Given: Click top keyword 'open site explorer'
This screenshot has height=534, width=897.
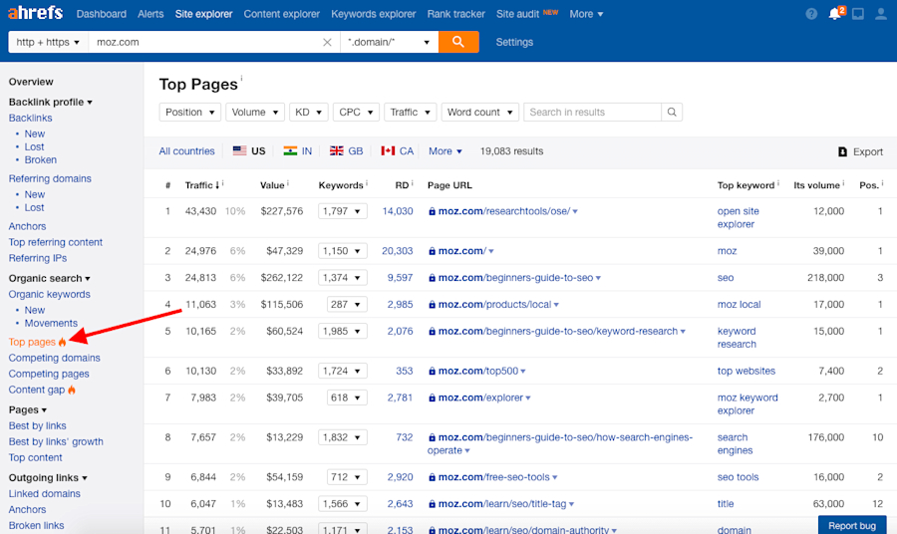Looking at the screenshot, I should coord(738,218).
